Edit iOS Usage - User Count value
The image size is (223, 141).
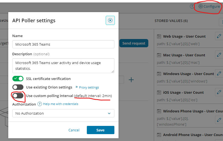(x=219, y=92)
